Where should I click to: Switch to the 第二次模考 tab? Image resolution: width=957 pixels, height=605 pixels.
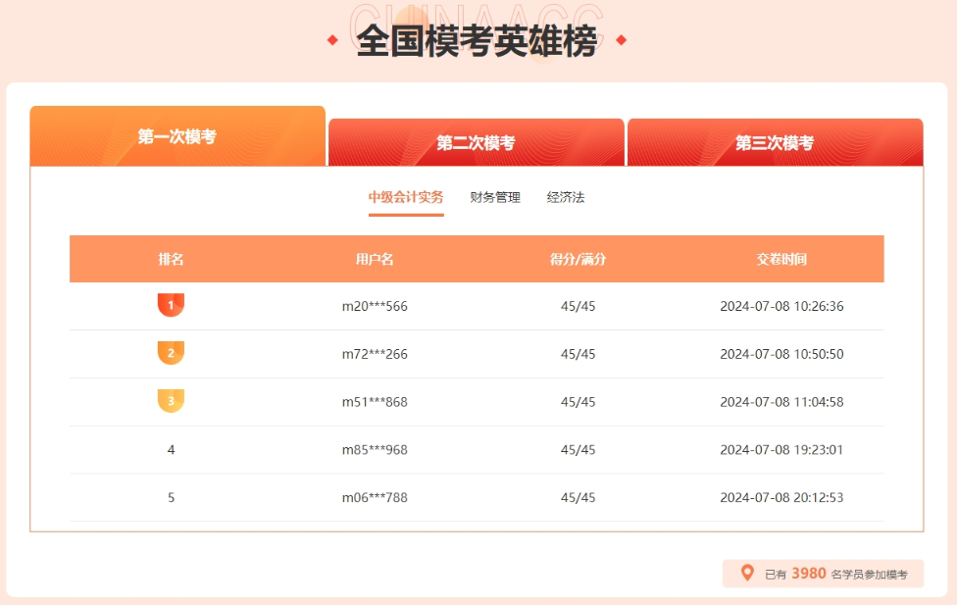[476, 141]
